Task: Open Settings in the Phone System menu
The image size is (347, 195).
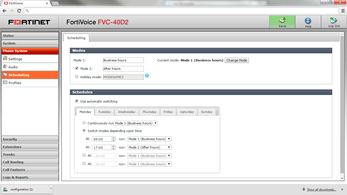Action: point(30,59)
